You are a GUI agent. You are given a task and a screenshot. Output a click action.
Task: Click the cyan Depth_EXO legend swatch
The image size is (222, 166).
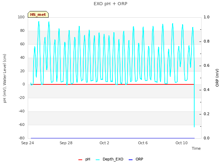point(98,160)
